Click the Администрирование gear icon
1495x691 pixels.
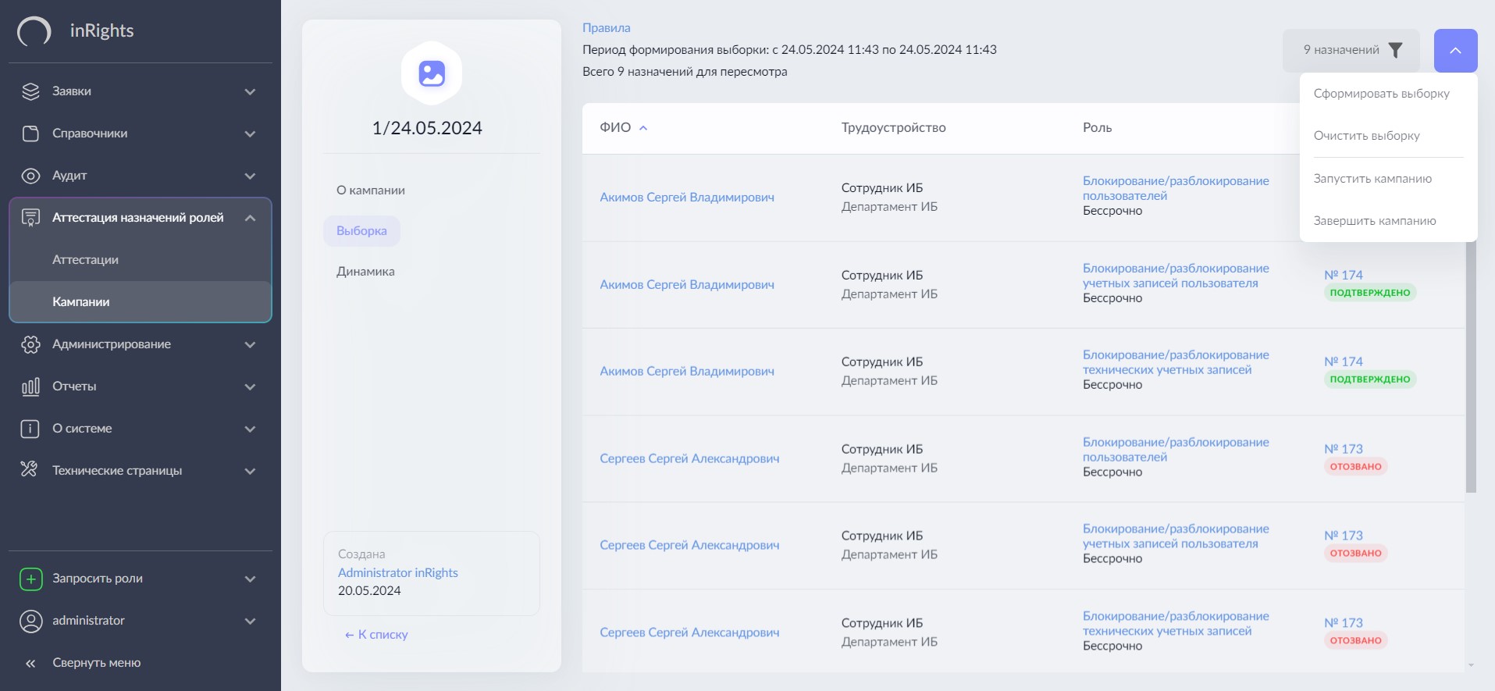[30, 344]
